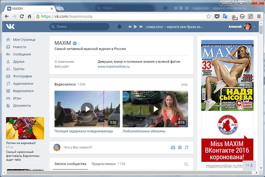
Task: Attach photo with camera icon
Action: pos(173,148)
